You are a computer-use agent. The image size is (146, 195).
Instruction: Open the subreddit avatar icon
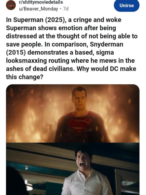point(11,5)
